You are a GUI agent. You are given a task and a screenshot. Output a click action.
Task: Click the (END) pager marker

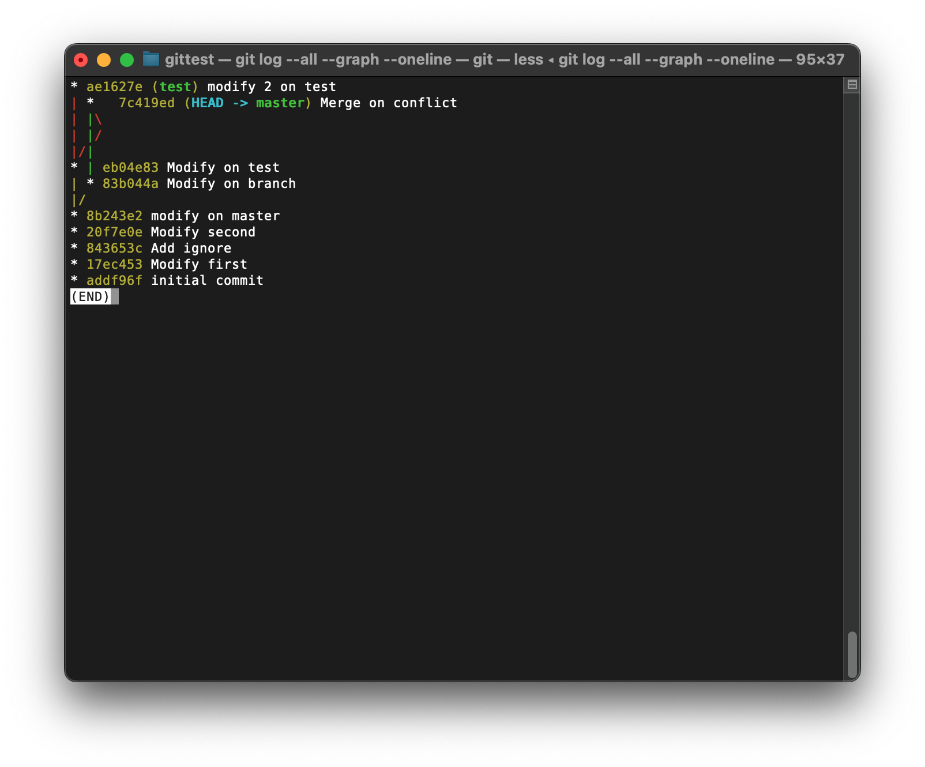pyautogui.click(x=91, y=296)
